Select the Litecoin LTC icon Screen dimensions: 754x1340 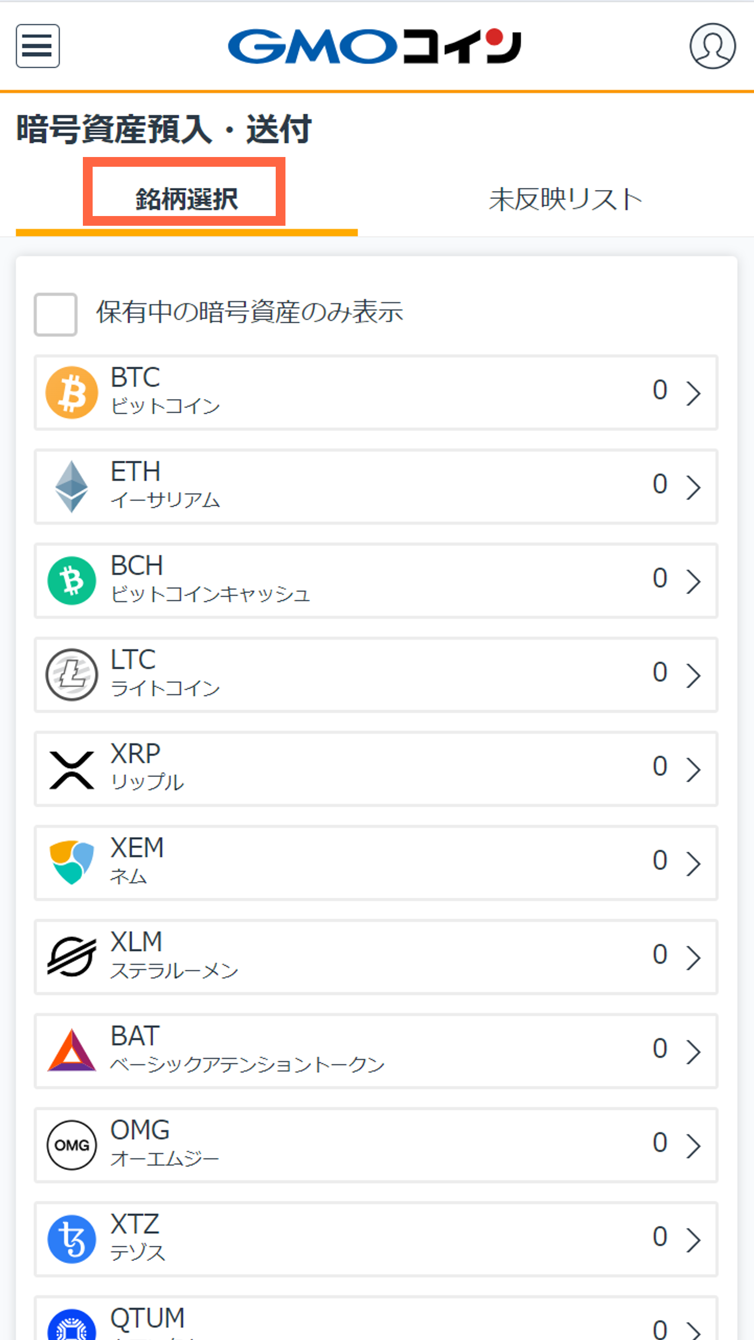coord(72,675)
